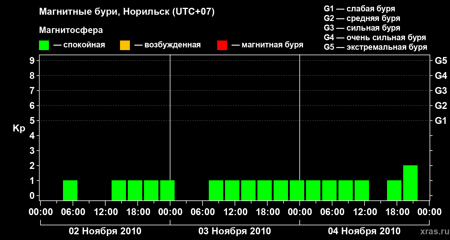Click the chart title 'Магнитные бури, Норильск (UTC+07)'

point(127,12)
